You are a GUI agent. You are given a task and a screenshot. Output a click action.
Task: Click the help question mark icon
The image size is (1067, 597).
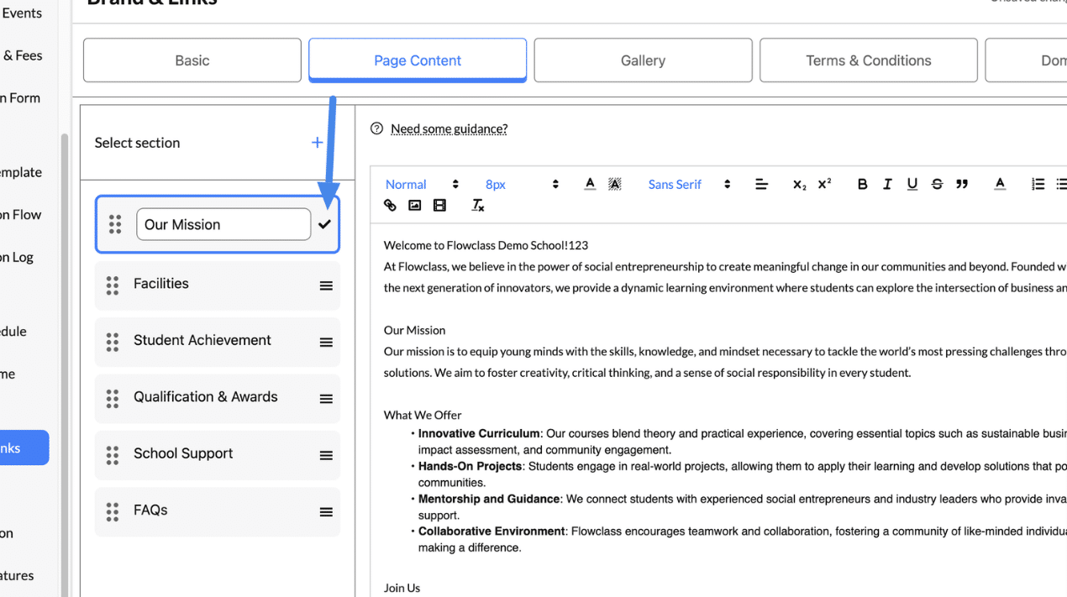(376, 128)
